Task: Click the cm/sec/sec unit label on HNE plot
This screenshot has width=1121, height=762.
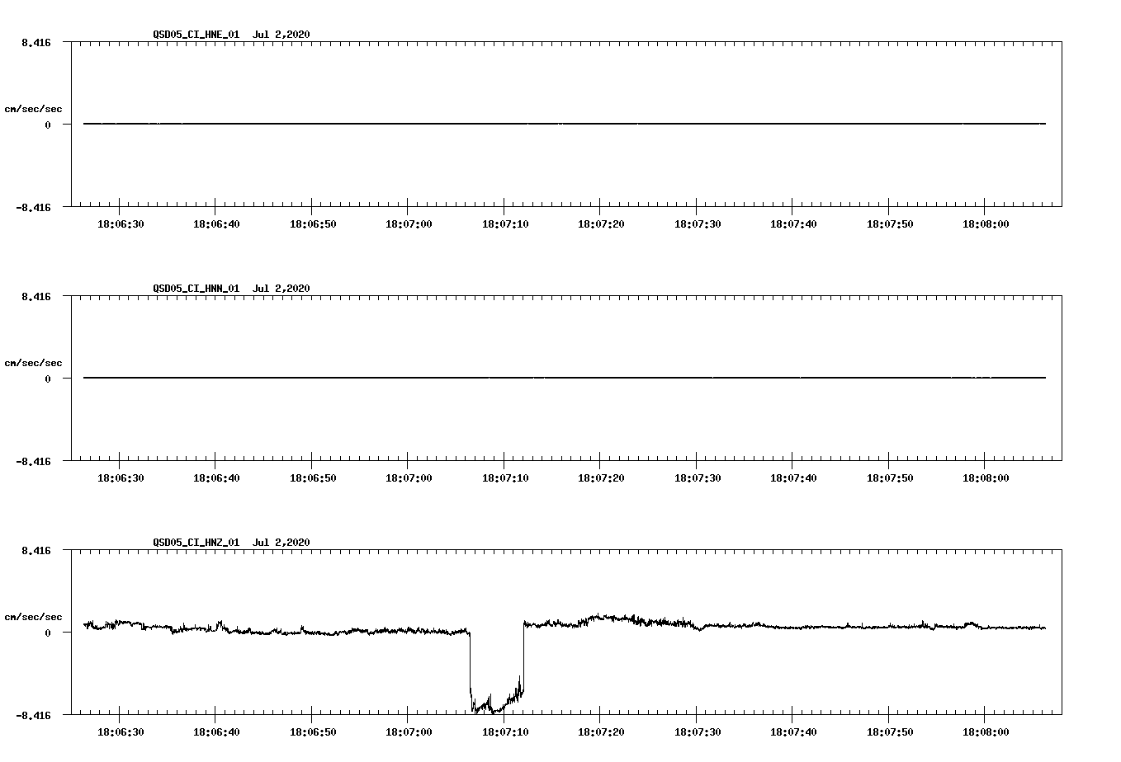Action: pyautogui.click(x=33, y=110)
